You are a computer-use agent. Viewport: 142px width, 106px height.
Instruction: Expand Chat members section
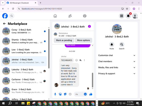[117, 61]
